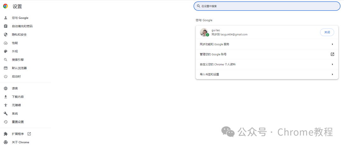Screen dimensions: 344x146
Task: Select 外观 in the sidebar
Action: pyautogui.click(x=15, y=51)
